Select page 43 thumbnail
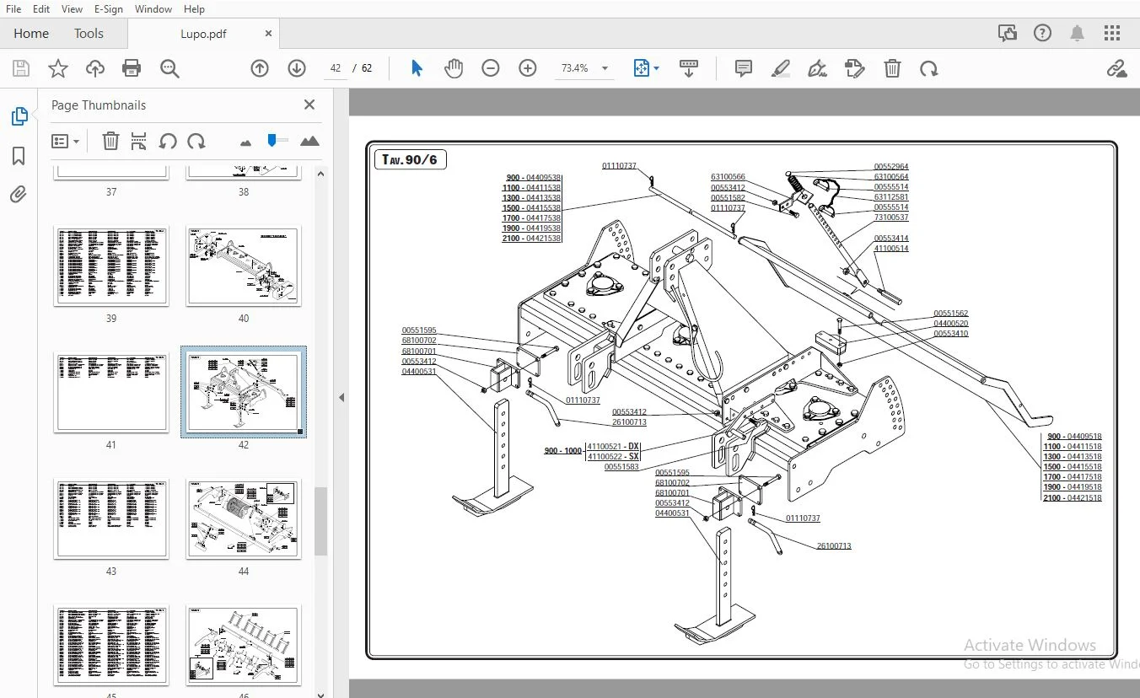The height and width of the screenshot is (698, 1140). click(x=111, y=518)
